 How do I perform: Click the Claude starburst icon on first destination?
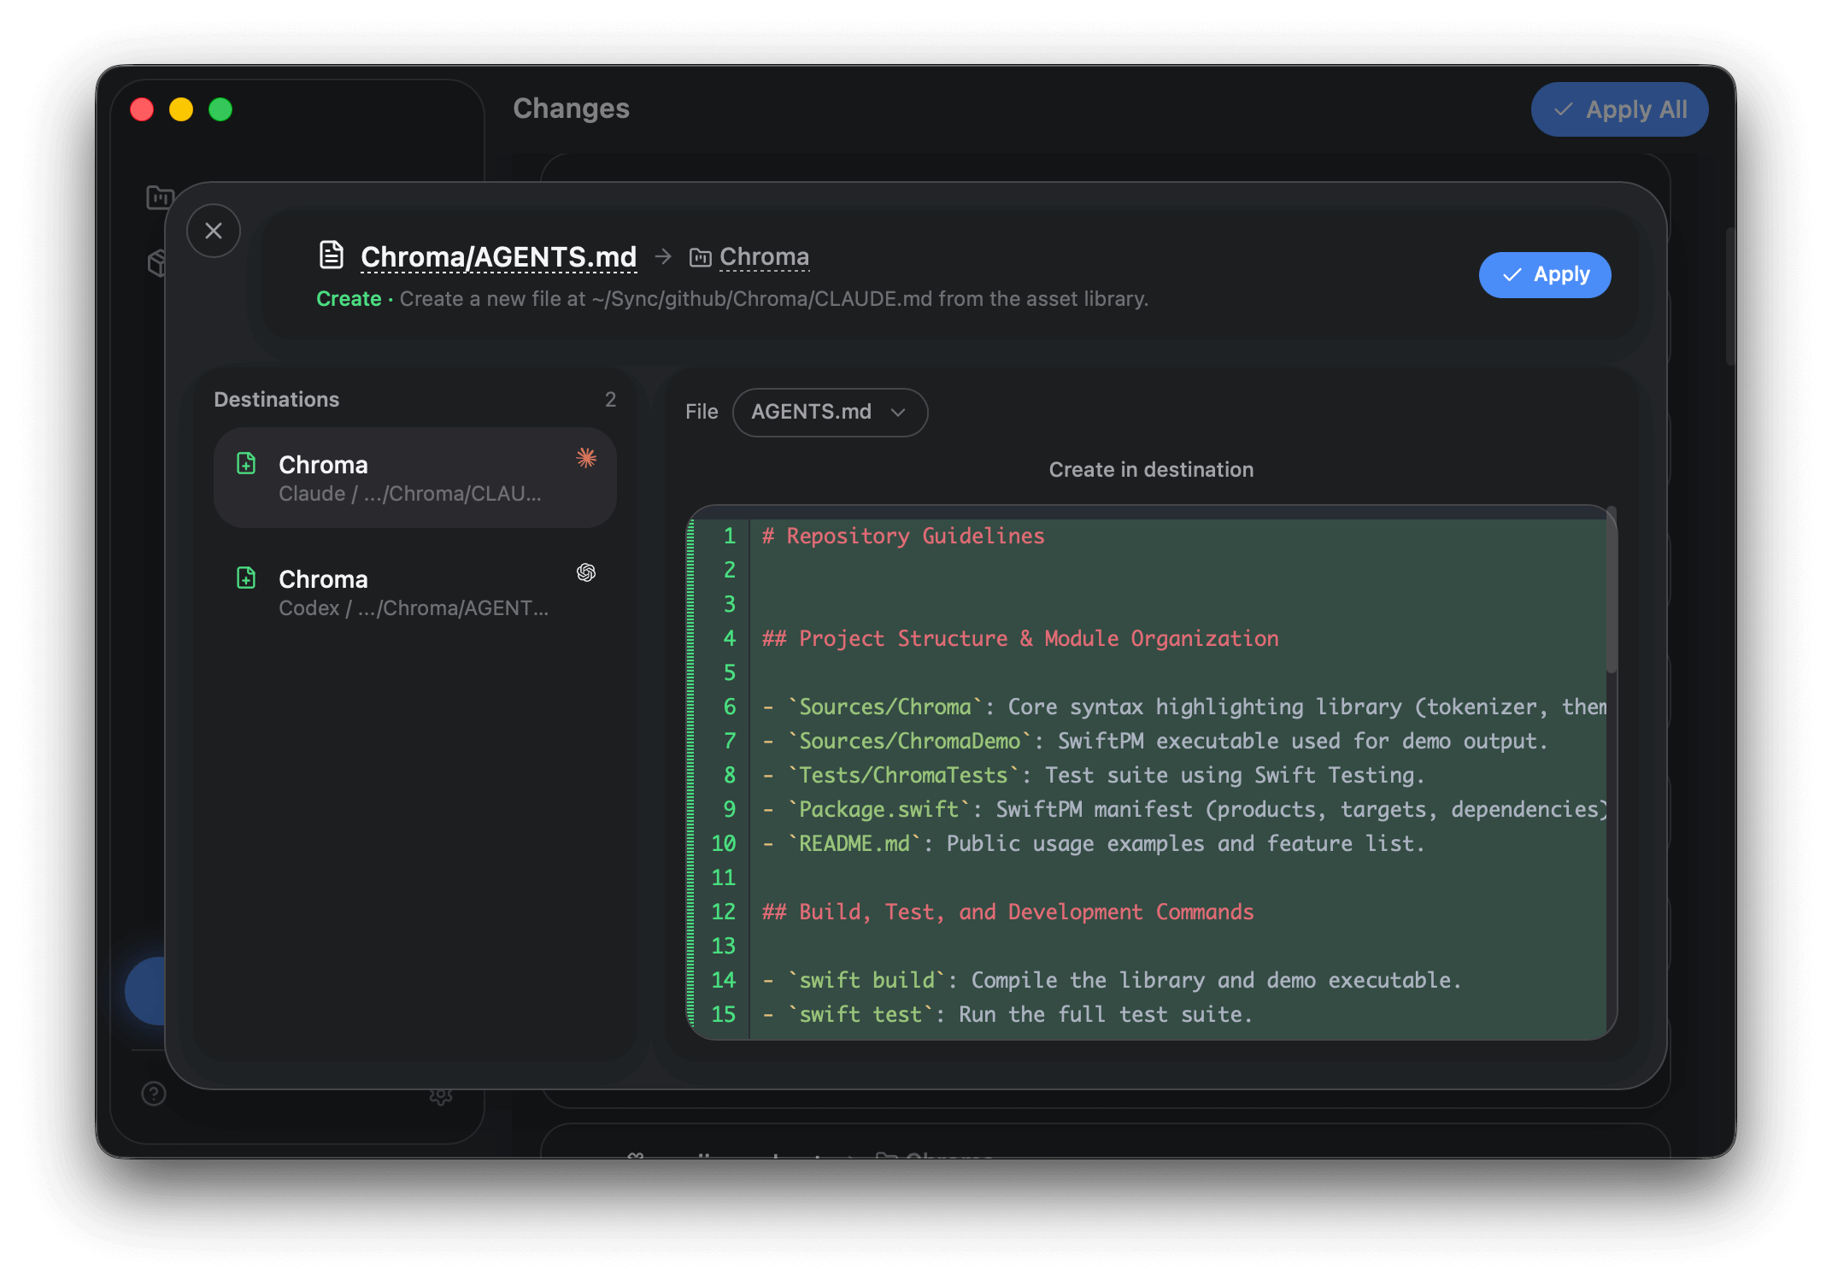(x=586, y=458)
